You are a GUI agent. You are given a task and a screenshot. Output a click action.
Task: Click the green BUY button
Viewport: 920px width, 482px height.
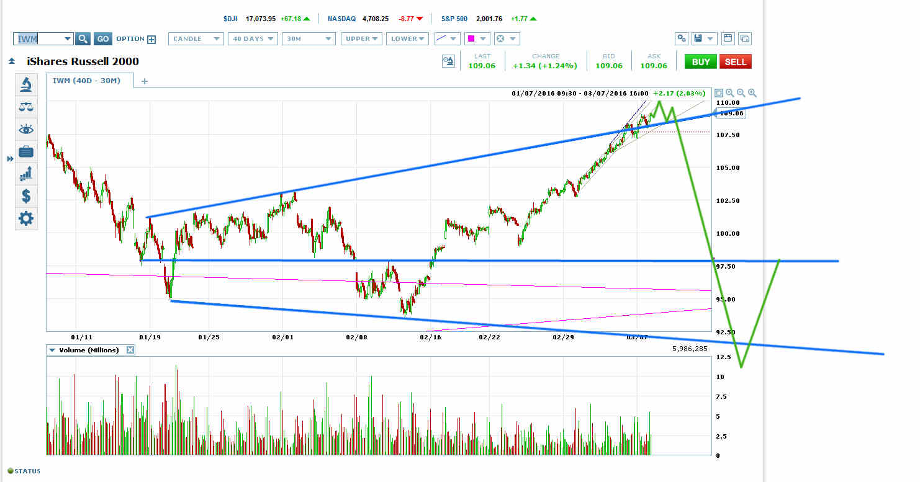click(x=701, y=61)
